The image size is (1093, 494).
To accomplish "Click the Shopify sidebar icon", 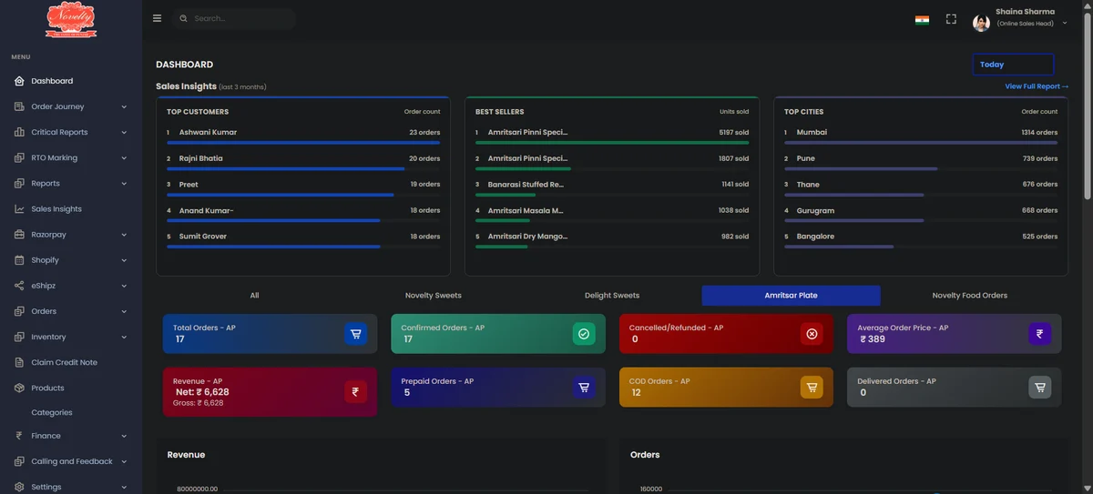I will pyautogui.click(x=20, y=260).
